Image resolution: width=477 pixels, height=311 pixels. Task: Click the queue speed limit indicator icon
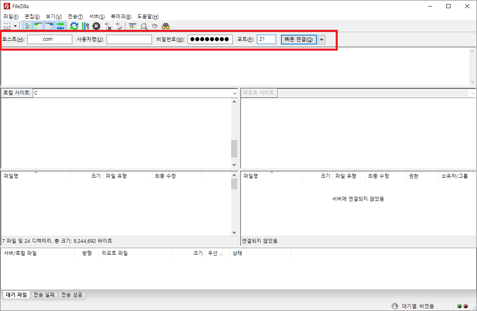[x=395, y=306]
